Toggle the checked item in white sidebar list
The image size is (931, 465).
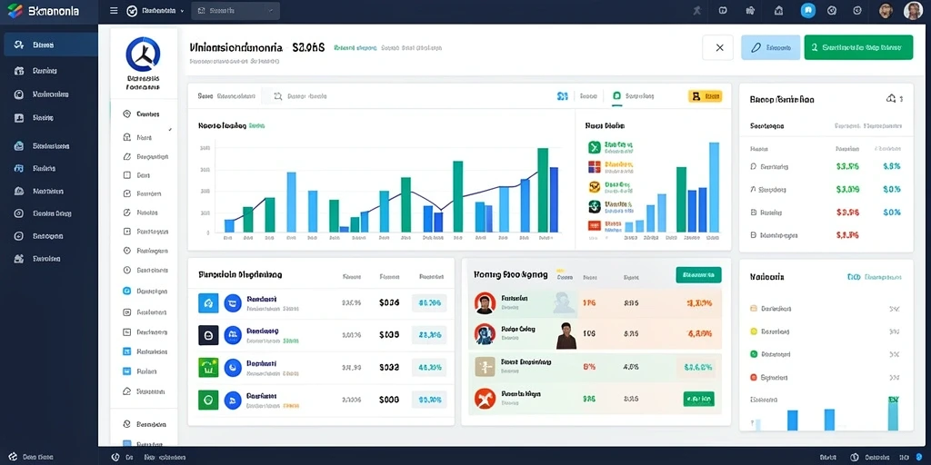tap(144, 137)
